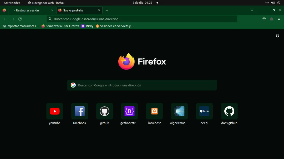Go forward to next page arrow
The height and width of the screenshot is (159, 284).
click(13, 19)
